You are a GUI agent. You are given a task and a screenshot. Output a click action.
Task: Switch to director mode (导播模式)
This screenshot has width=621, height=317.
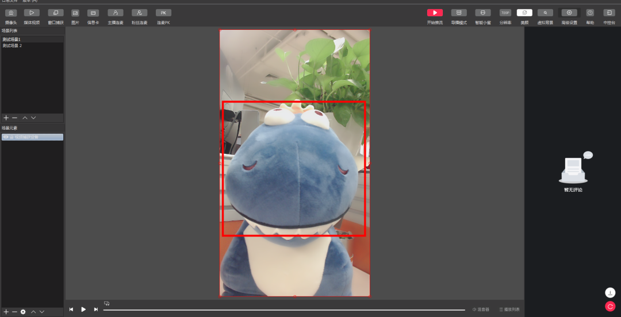pos(459,17)
